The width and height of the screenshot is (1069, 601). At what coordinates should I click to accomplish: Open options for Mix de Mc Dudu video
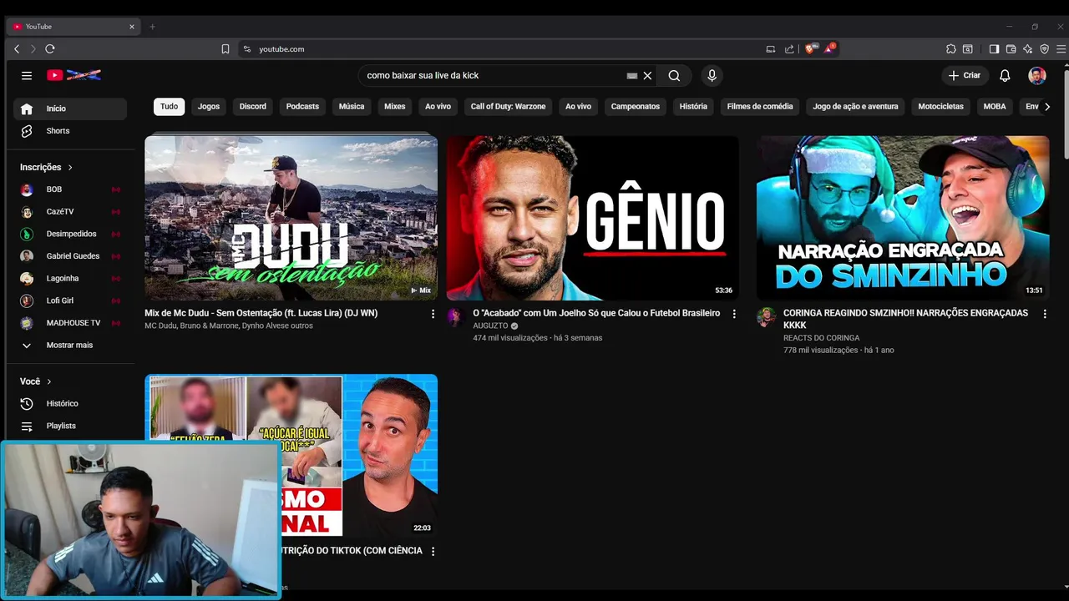point(433,314)
